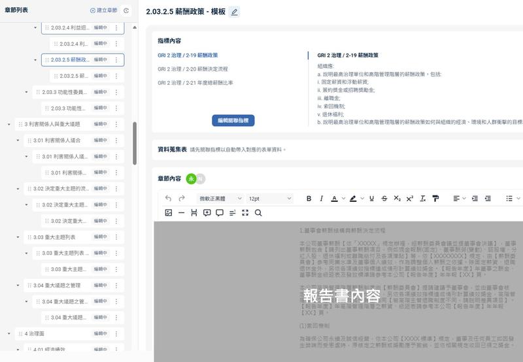Open the search magnifier in editor toolbar
Image resolution: width=523 pixels, height=362 pixels.
coord(258,213)
